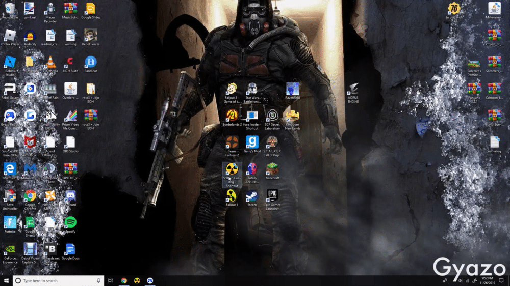Screen dimensions: 510x286
Task: Select the Google Sheets icon
Action: click(x=30, y=227)
